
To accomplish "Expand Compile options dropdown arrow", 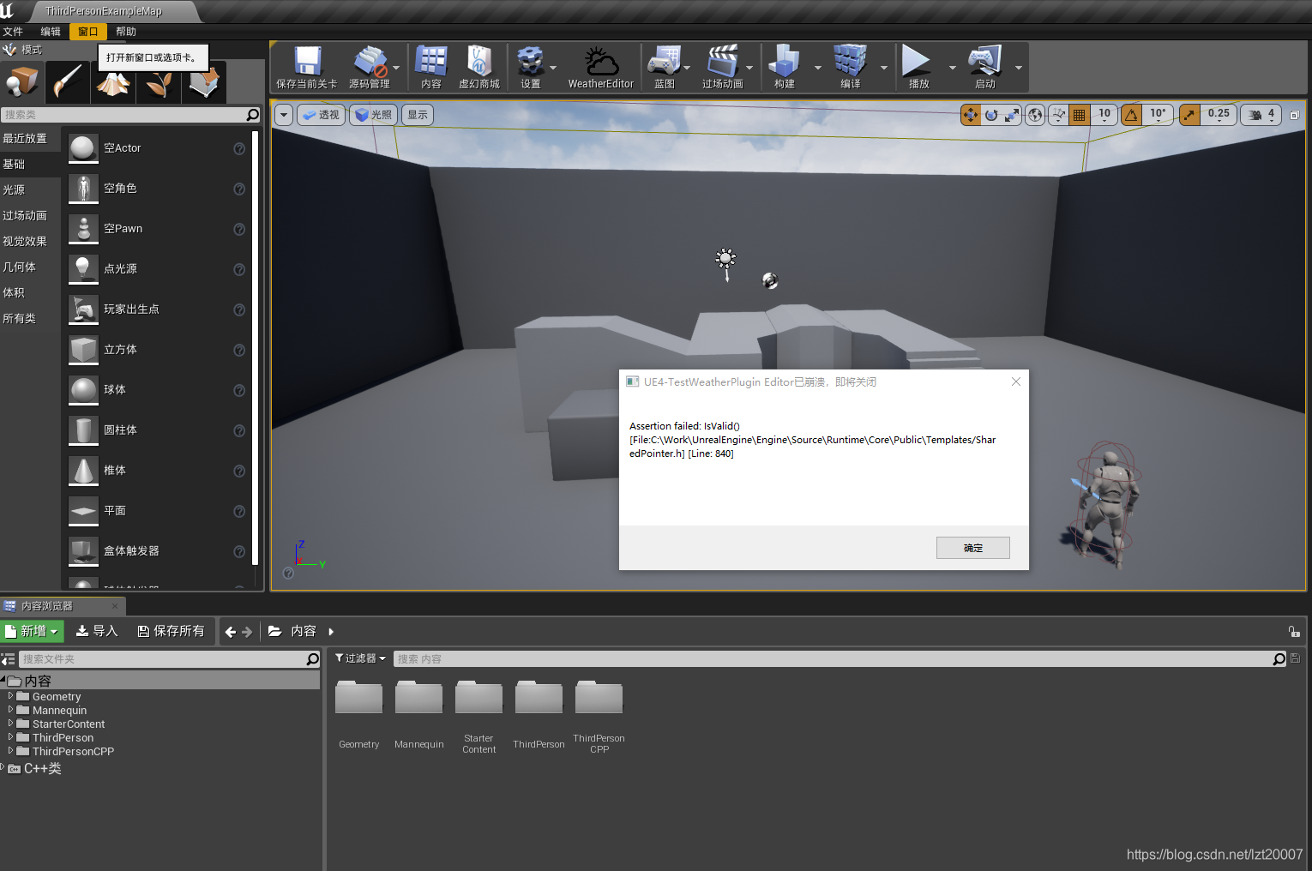I will 884,68.
